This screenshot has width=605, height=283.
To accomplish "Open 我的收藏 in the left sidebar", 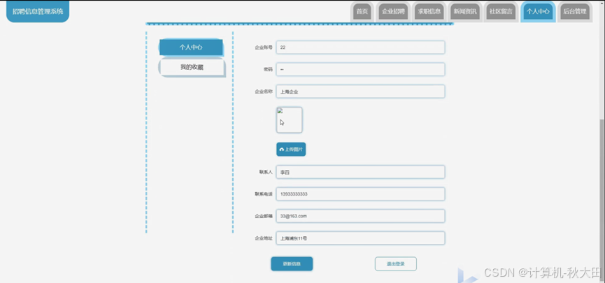I will click(192, 67).
